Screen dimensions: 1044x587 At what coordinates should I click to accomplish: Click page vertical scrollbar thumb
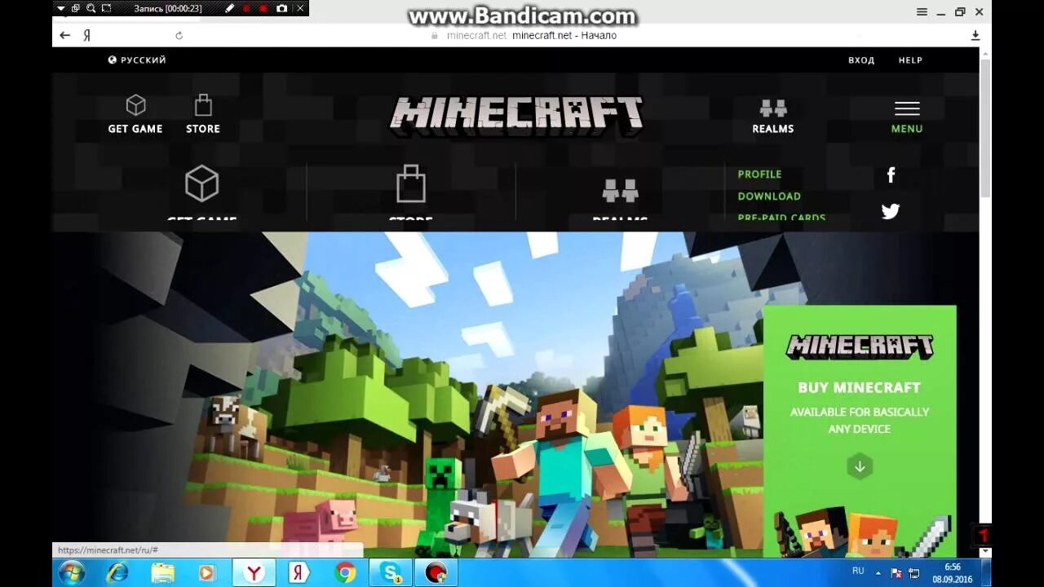985,126
